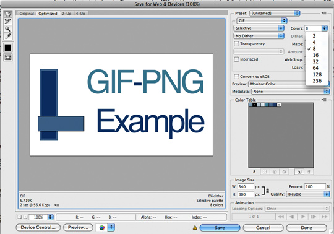This screenshot has height=234, width=334.
Task: Switch to the Original tab
Action: [x=27, y=14]
